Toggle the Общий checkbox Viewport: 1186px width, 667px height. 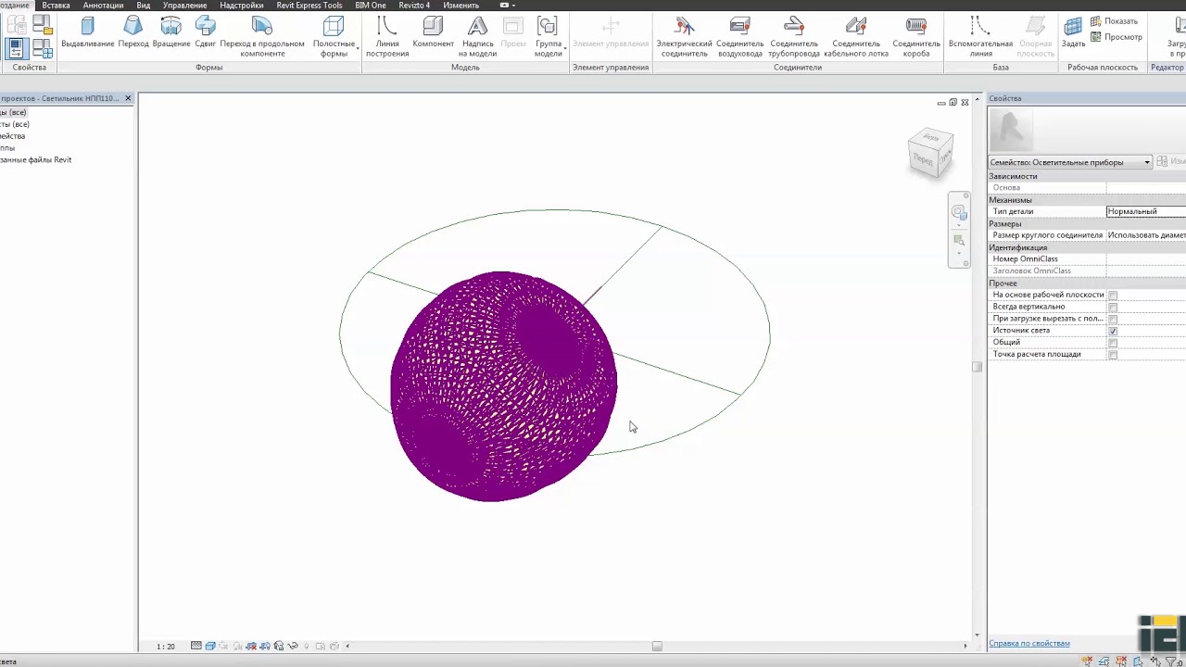pyautogui.click(x=1113, y=343)
